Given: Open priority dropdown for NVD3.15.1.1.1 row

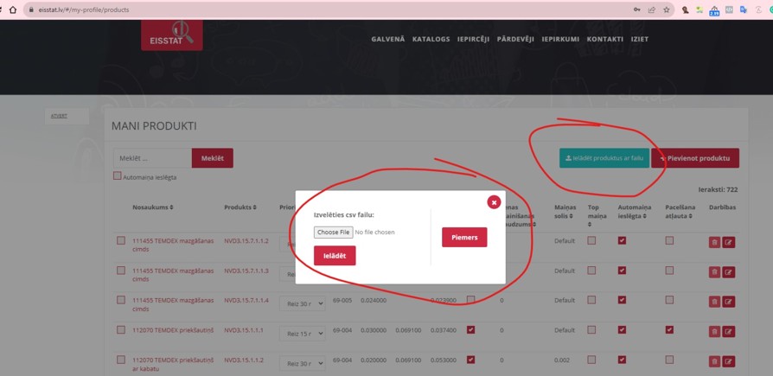Looking at the screenshot, I should click(302, 334).
